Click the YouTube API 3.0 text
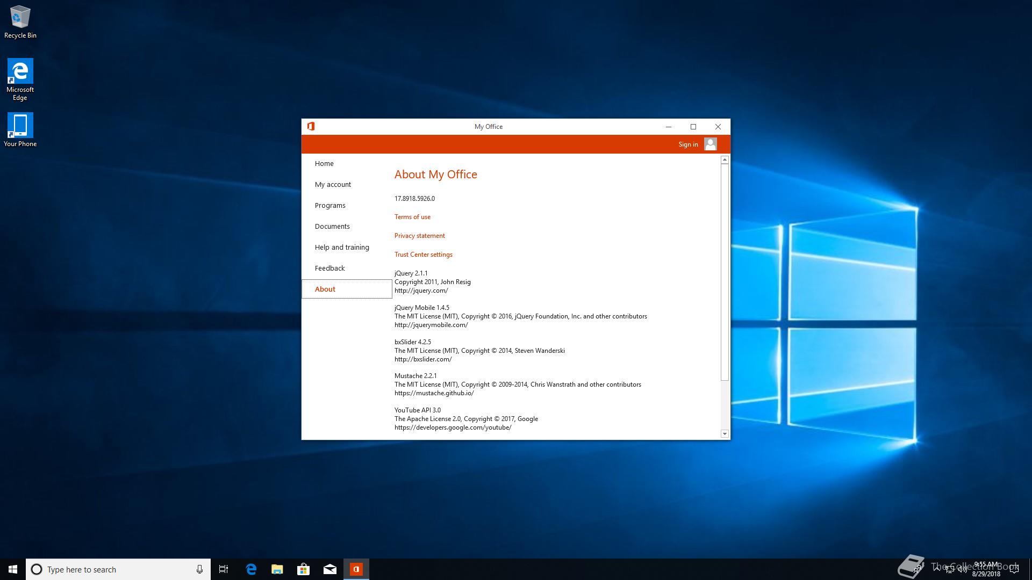Viewport: 1032px width, 580px height. pos(418,410)
